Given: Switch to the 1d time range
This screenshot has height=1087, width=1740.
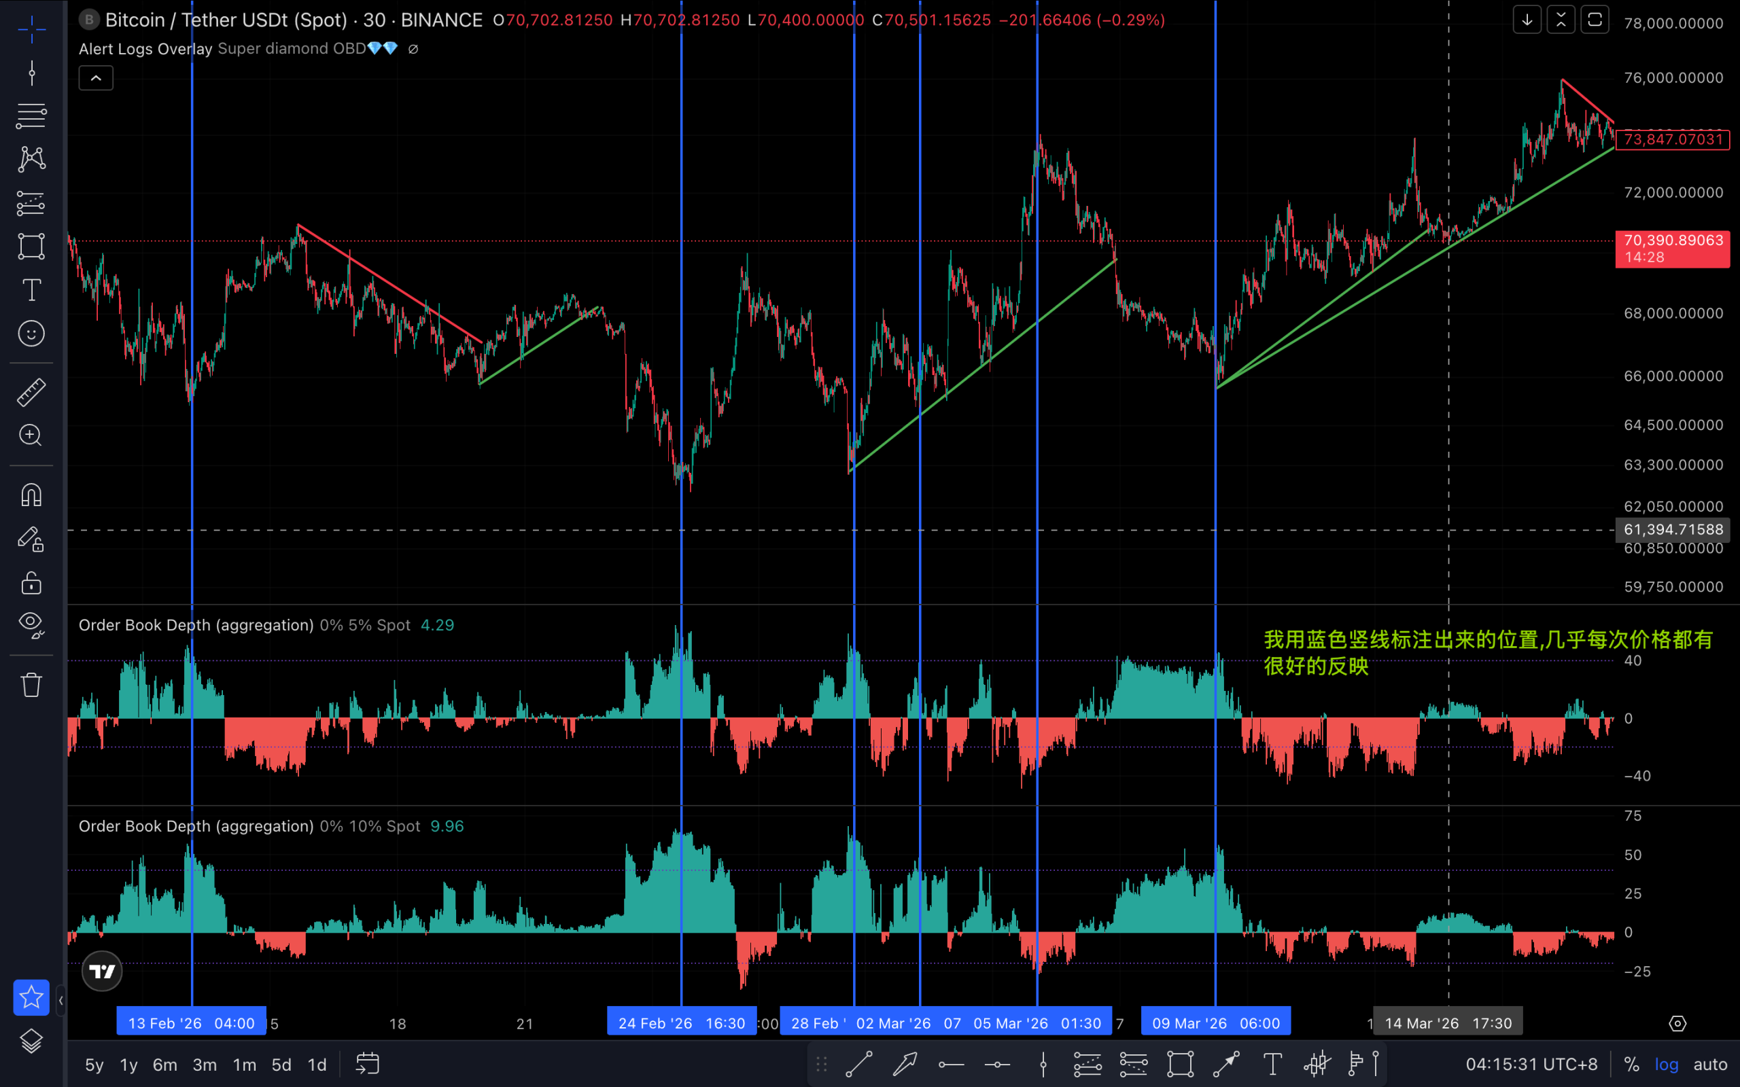Looking at the screenshot, I should coord(316,1065).
